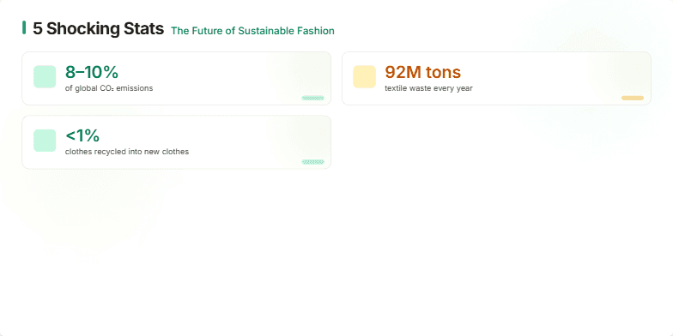Click the "92M tons" statistic value

(422, 72)
